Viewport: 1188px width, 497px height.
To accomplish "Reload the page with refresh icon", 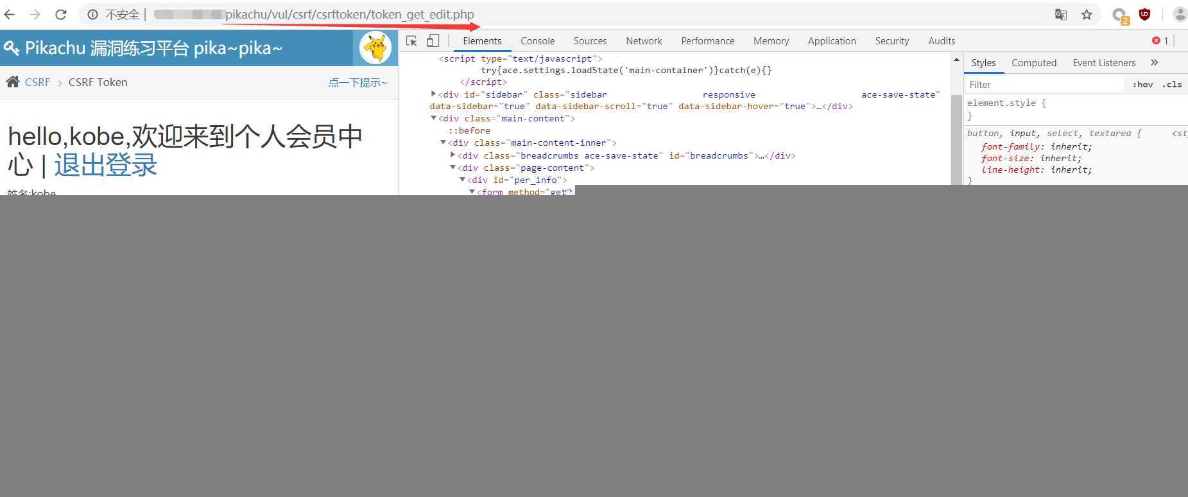I will [60, 14].
